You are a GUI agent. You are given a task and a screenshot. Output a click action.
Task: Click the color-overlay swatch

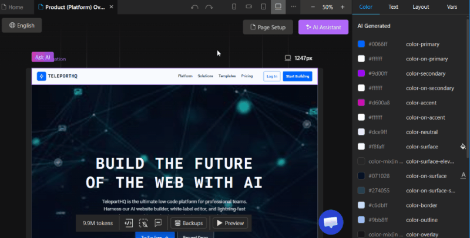[361, 234]
